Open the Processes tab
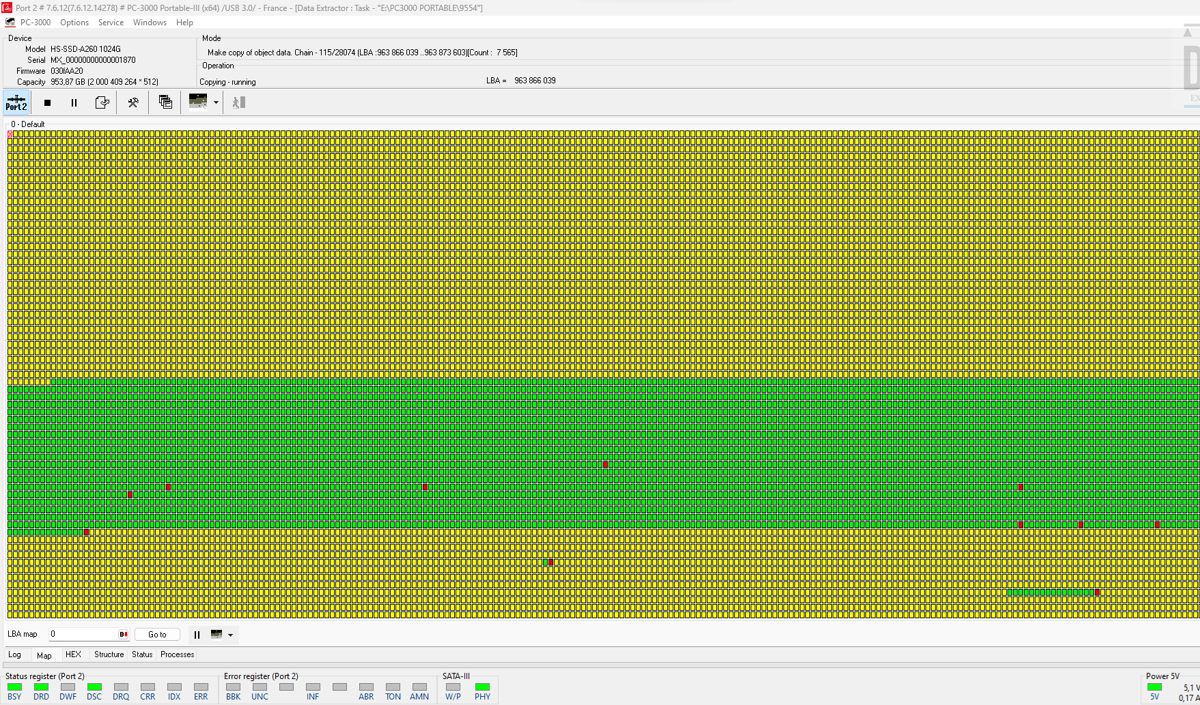 point(177,654)
